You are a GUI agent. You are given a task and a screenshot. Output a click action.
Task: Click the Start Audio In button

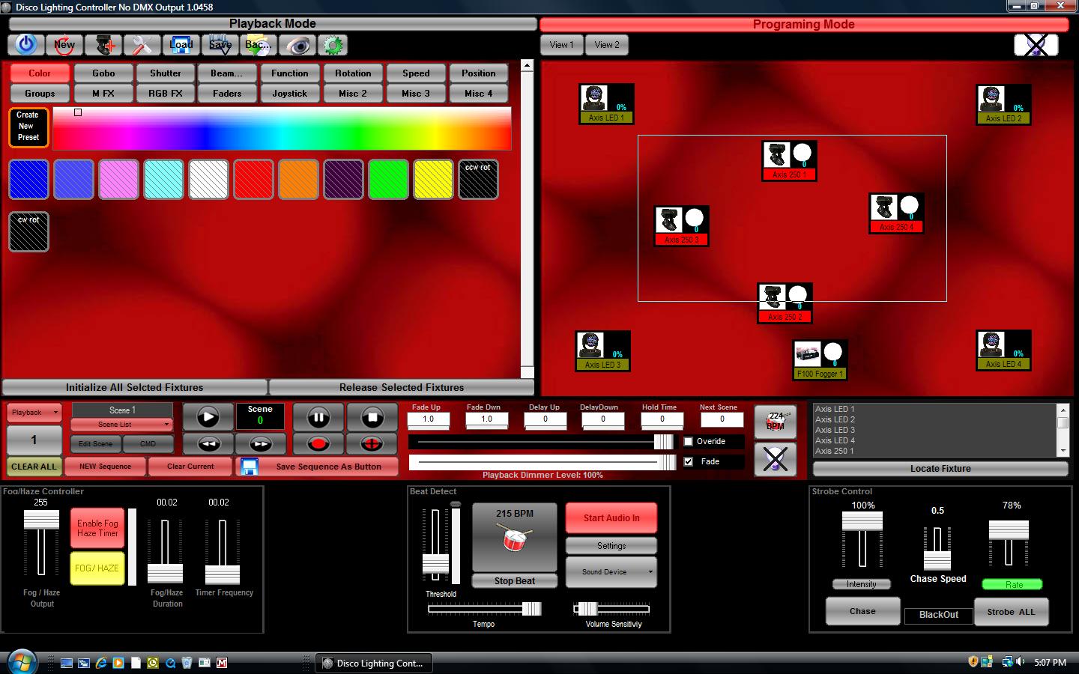tap(611, 517)
